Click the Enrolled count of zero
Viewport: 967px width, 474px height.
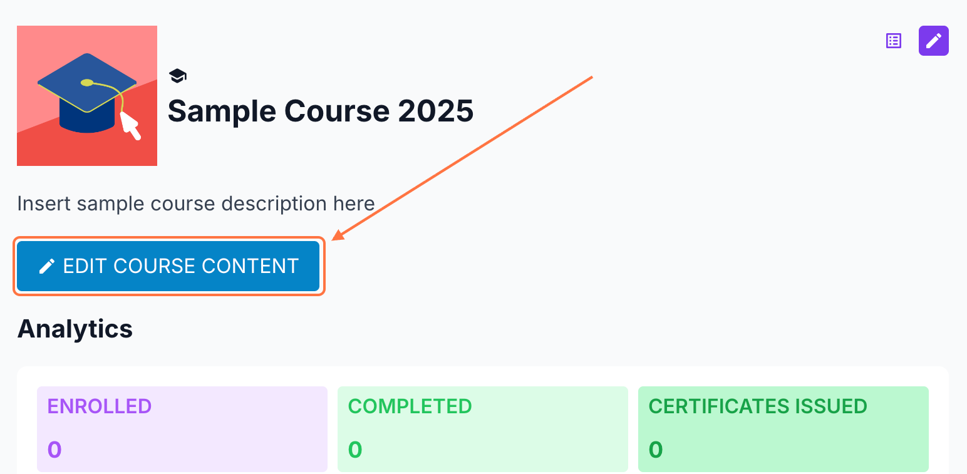coord(54,450)
